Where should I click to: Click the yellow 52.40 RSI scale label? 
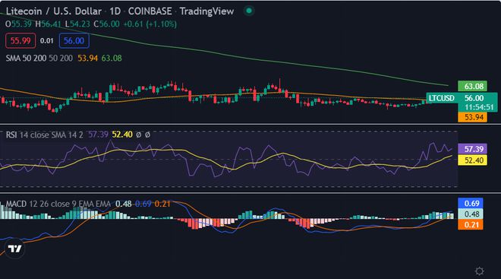point(472,160)
